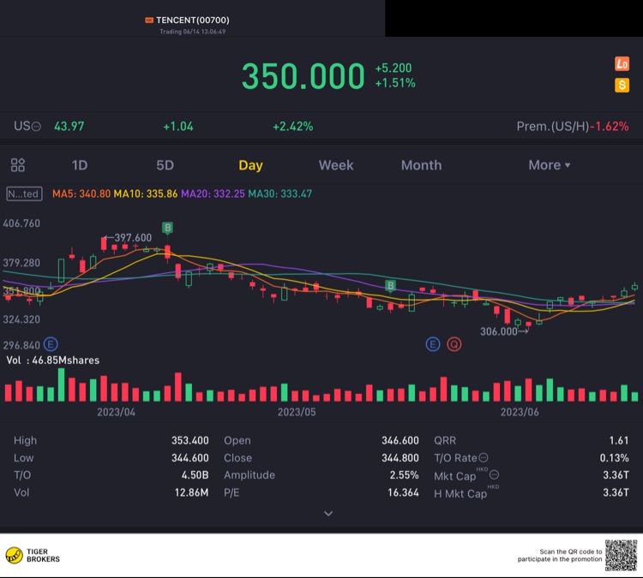643x578 pixels.
Task: Click the Low value 344.600
Action: click(189, 458)
